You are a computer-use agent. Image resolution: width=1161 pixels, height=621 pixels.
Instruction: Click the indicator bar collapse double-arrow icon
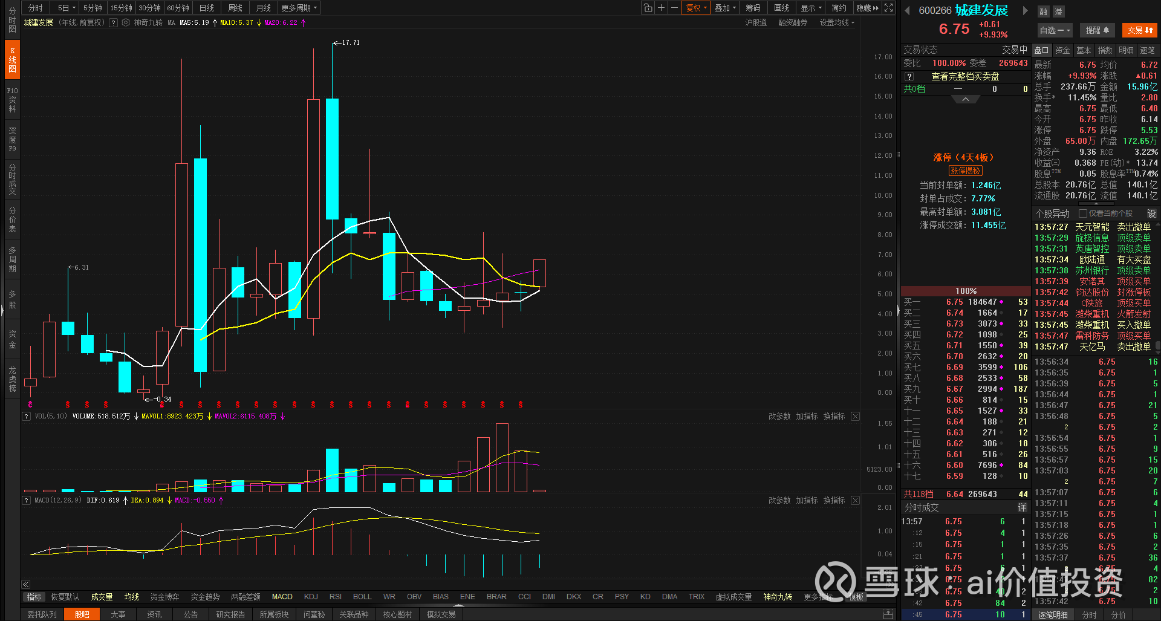[25, 584]
